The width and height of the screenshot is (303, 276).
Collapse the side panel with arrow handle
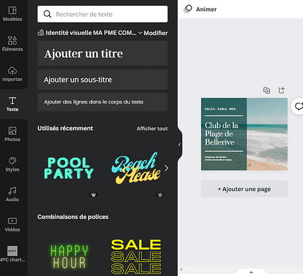tap(180, 145)
